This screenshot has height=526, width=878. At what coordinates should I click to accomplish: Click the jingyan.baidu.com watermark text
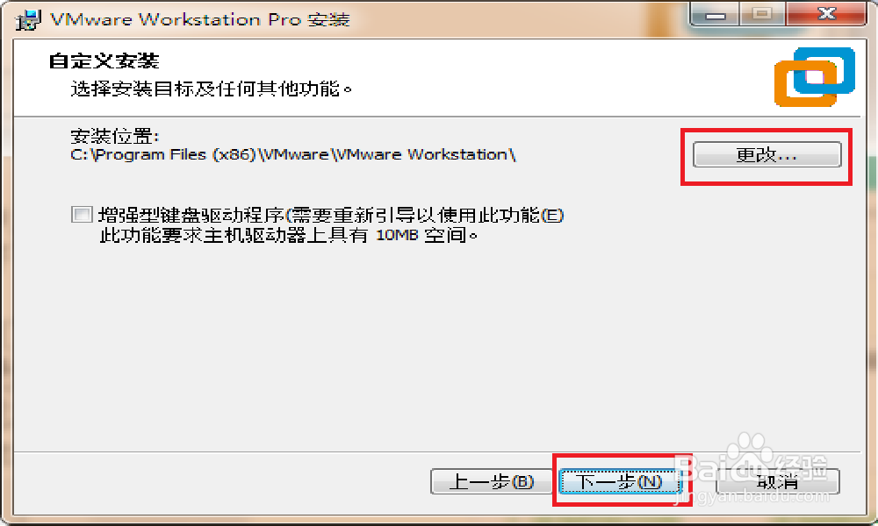(x=754, y=496)
